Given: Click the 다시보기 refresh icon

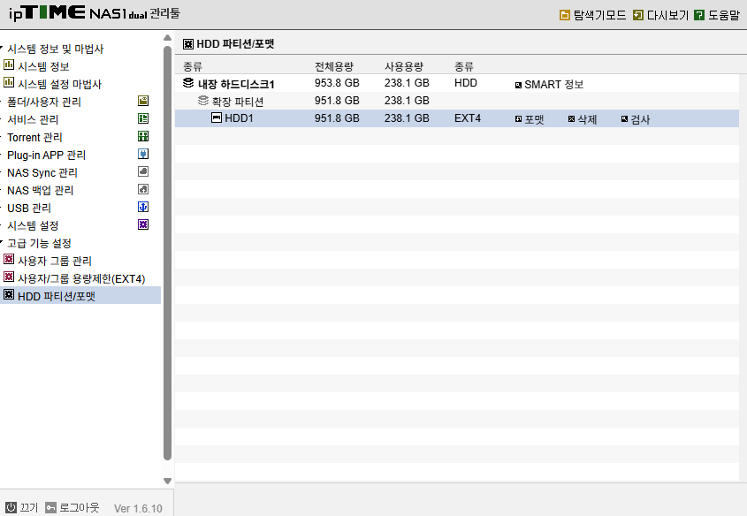Looking at the screenshot, I should 638,15.
